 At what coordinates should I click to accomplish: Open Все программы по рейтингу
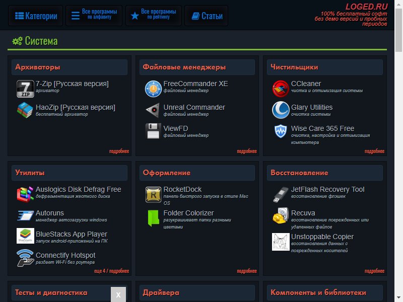(154, 16)
